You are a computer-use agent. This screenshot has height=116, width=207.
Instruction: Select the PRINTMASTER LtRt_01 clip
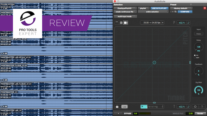point(11,111)
